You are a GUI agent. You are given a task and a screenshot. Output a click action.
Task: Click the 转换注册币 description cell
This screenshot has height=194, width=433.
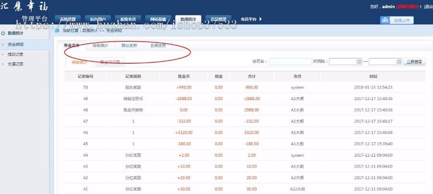(133, 99)
